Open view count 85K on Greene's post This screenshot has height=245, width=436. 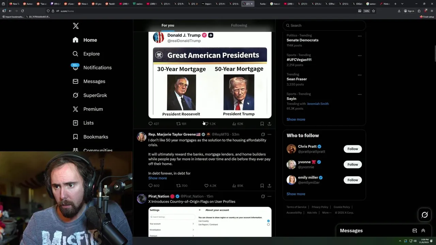[x=237, y=186]
